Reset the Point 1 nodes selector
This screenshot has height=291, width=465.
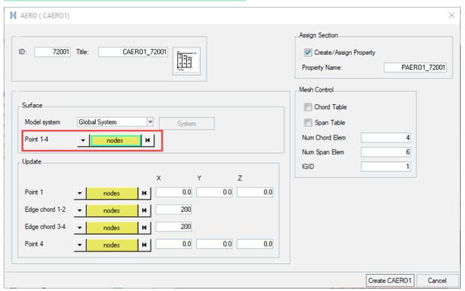coord(144,193)
